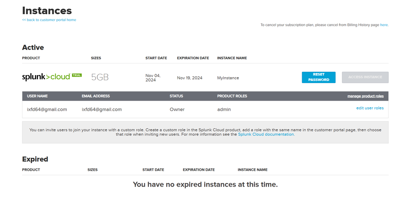Click the Owner status value
This screenshot has height=202, width=417.
[177, 109]
